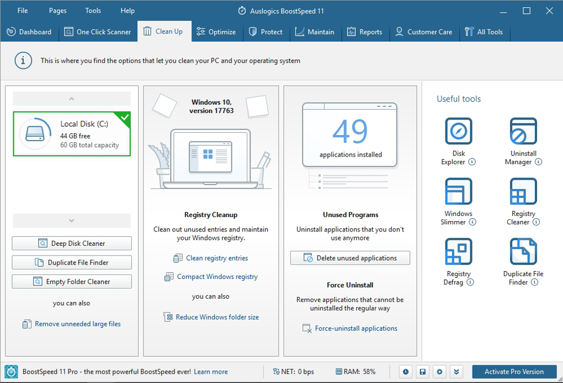Click Delete unused applications button
The width and height of the screenshot is (563, 383).
(x=350, y=258)
